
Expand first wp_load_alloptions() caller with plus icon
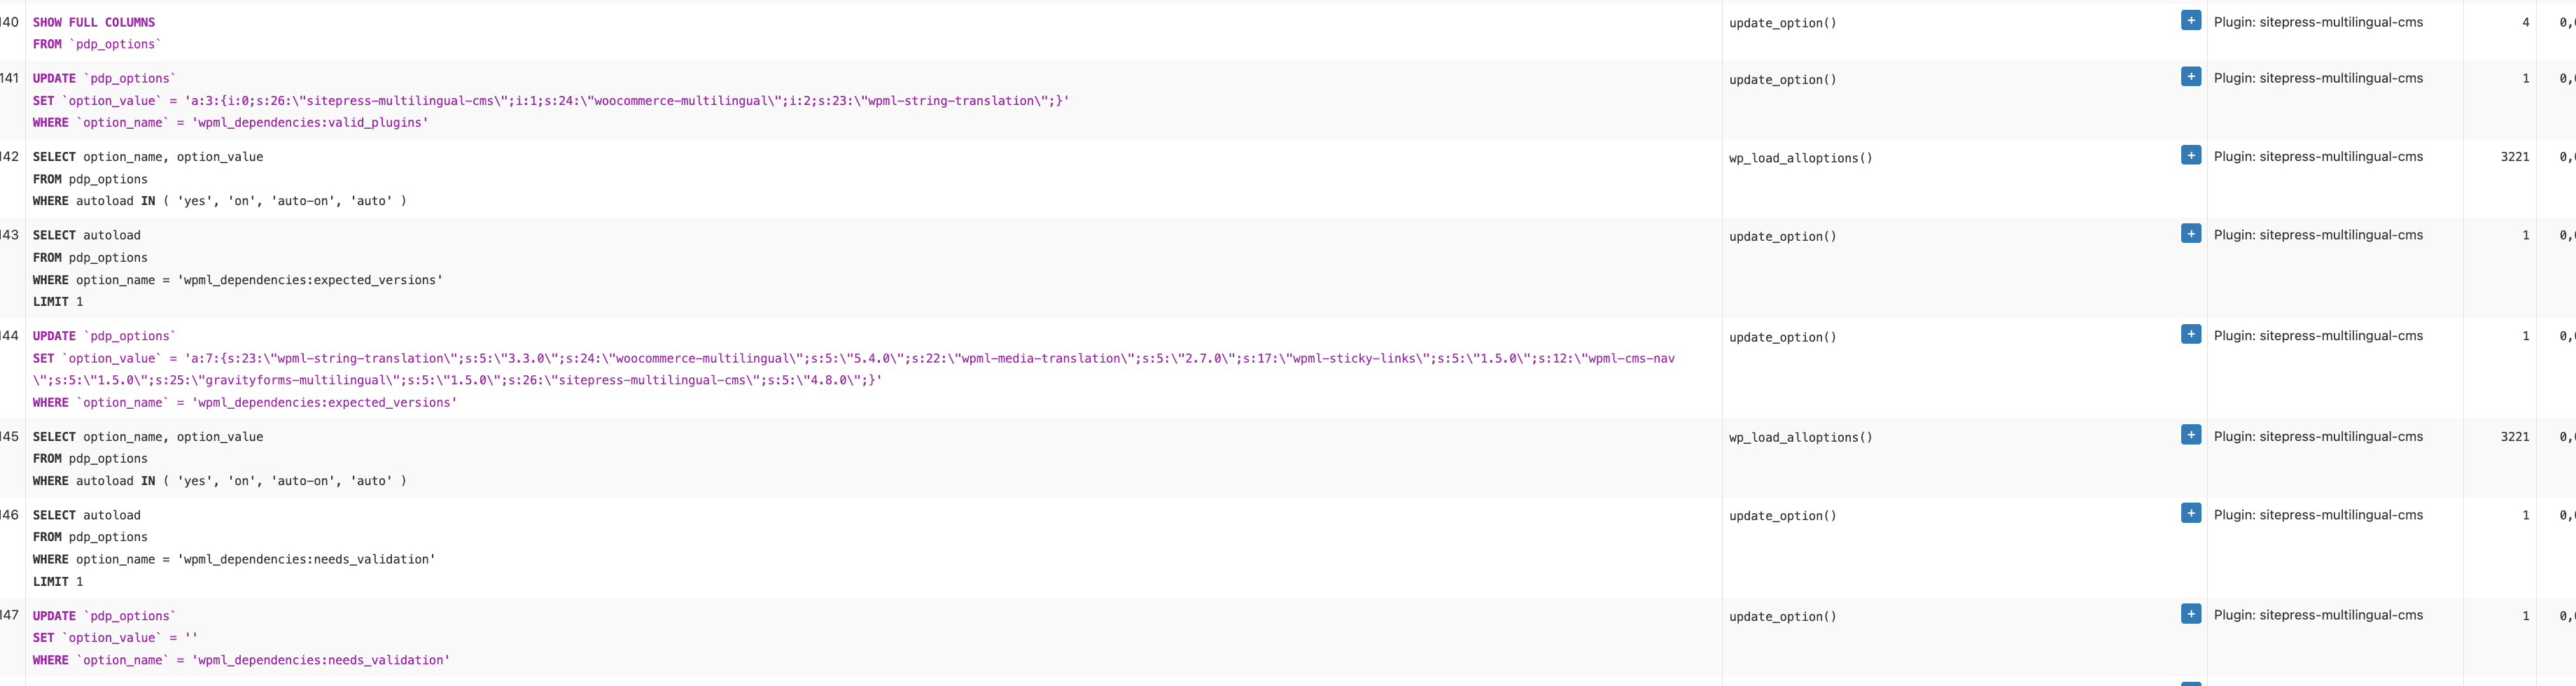click(x=2190, y=155)
